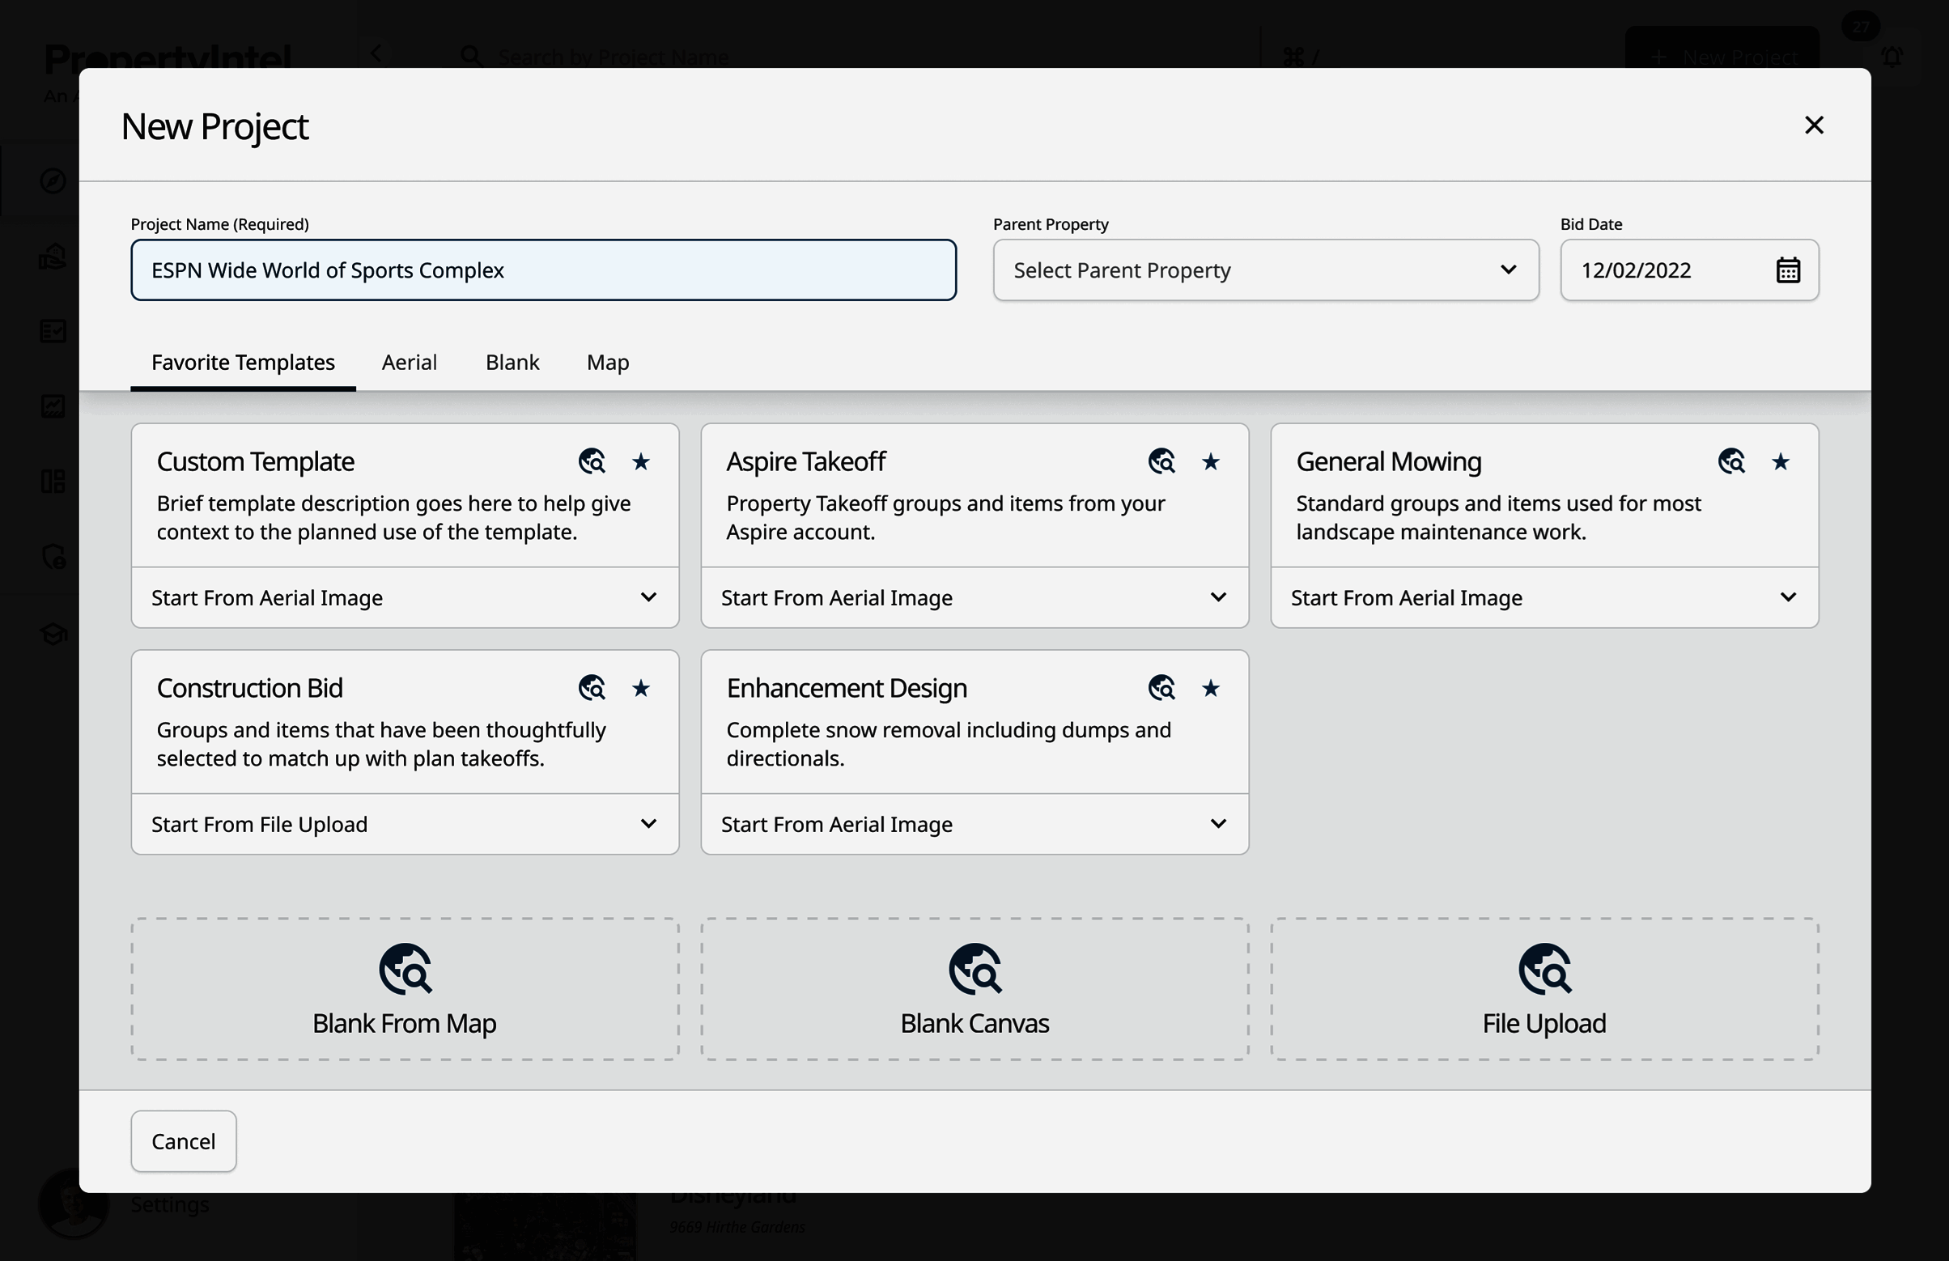Click the preview icon on General Mowing card

(1731, 462)
